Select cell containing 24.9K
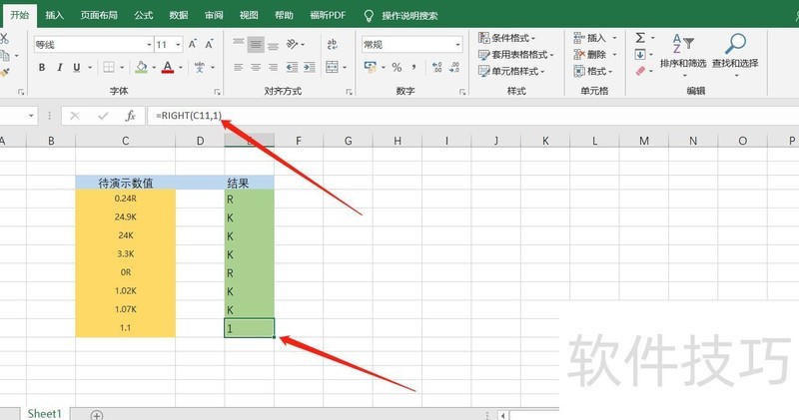This screenshot has width=799, height=420. pos(126,216)
